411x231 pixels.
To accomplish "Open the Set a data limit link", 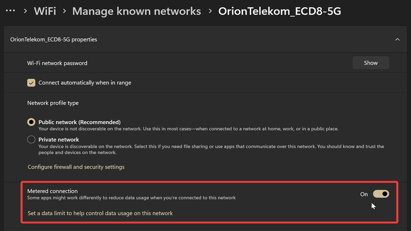I will (x=100, y=213).
